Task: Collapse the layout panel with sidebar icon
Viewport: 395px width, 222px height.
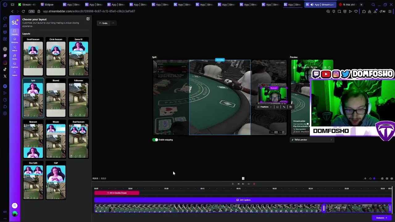Action: coord(88,19)
